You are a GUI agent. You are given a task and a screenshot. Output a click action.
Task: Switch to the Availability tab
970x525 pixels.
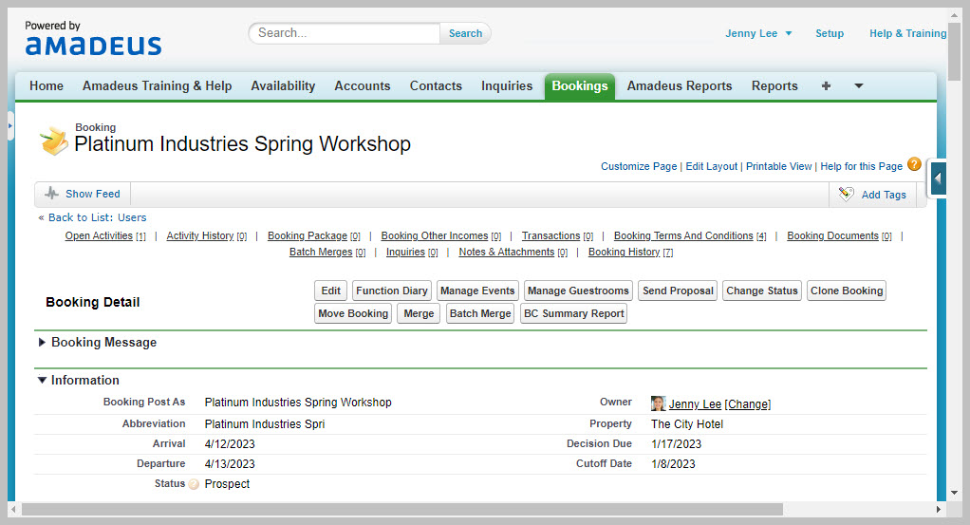click(x=283, y=85)
